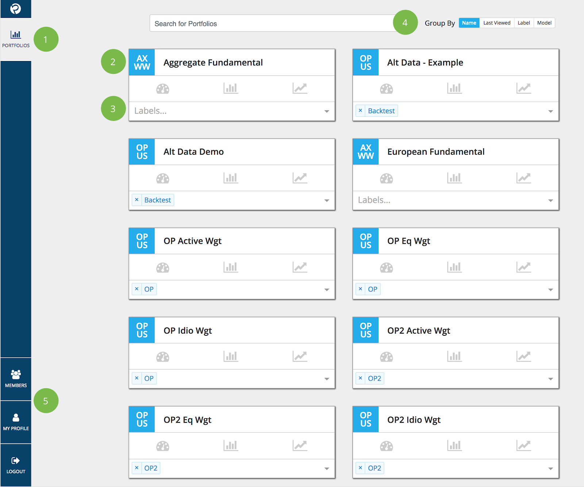Open the Portfolios sidebar section
The image size is (584, 487).
click(16, 39)
